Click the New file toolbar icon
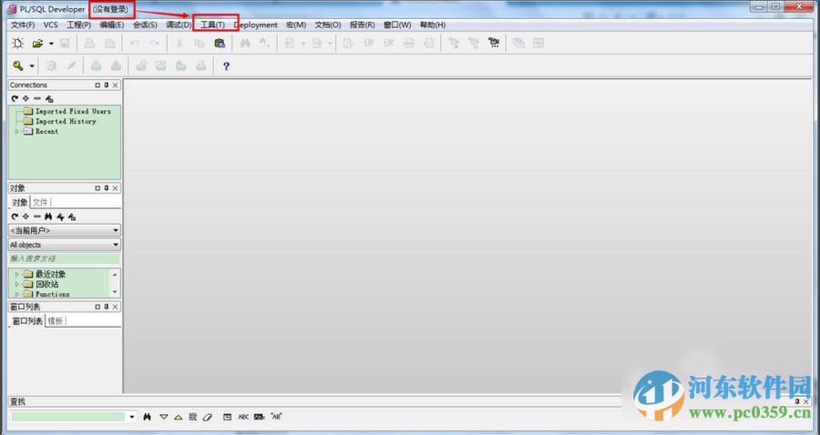This screenshot has height=435, width=820. tap(18, 44)
